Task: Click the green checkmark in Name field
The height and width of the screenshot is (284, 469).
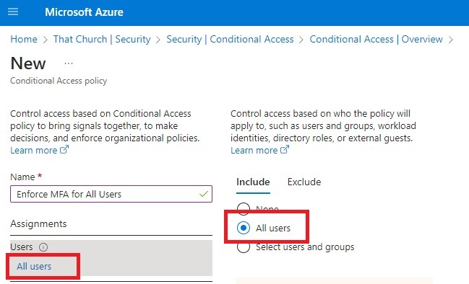Action: 204,194
